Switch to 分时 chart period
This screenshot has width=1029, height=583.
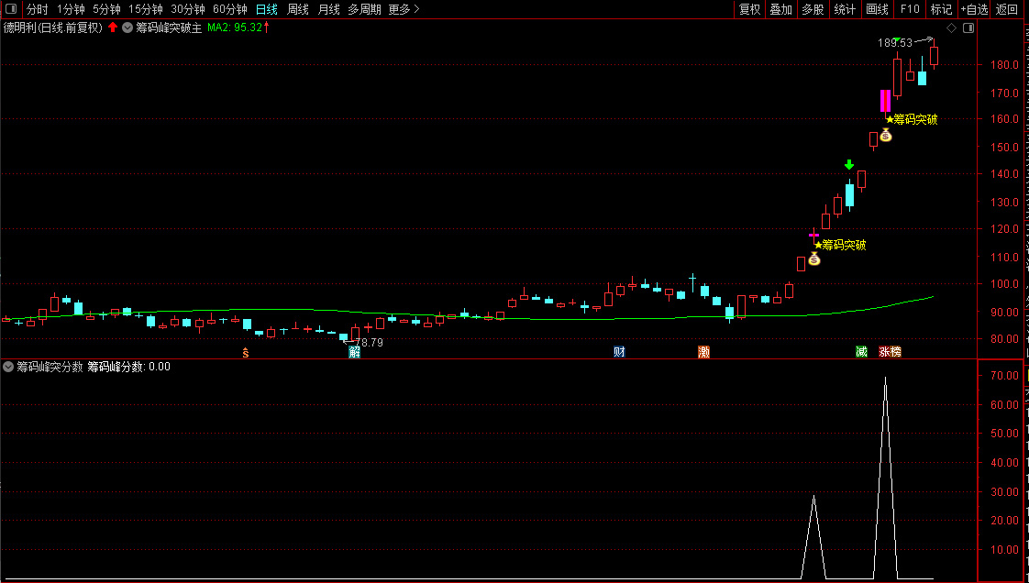pos(38,9)
